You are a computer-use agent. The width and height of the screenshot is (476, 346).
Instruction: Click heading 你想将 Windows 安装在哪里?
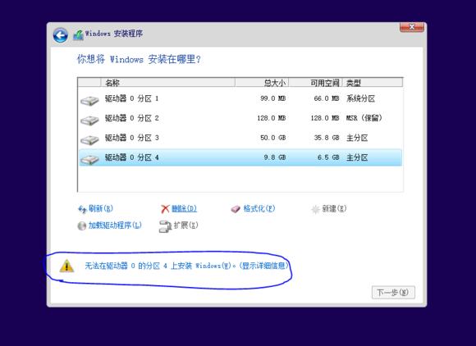(139, 59)
